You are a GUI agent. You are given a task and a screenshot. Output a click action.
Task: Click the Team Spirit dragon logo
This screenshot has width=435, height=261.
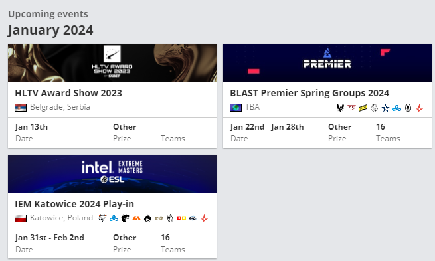[x=147, y=218]
